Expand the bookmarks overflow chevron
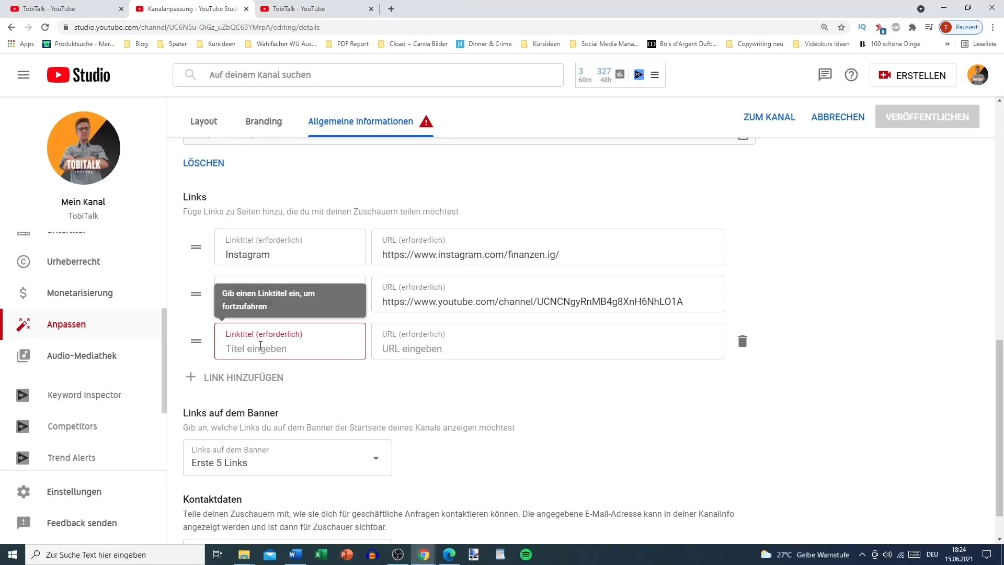The height and width of the screenshot is (565, 1004). 947,44
